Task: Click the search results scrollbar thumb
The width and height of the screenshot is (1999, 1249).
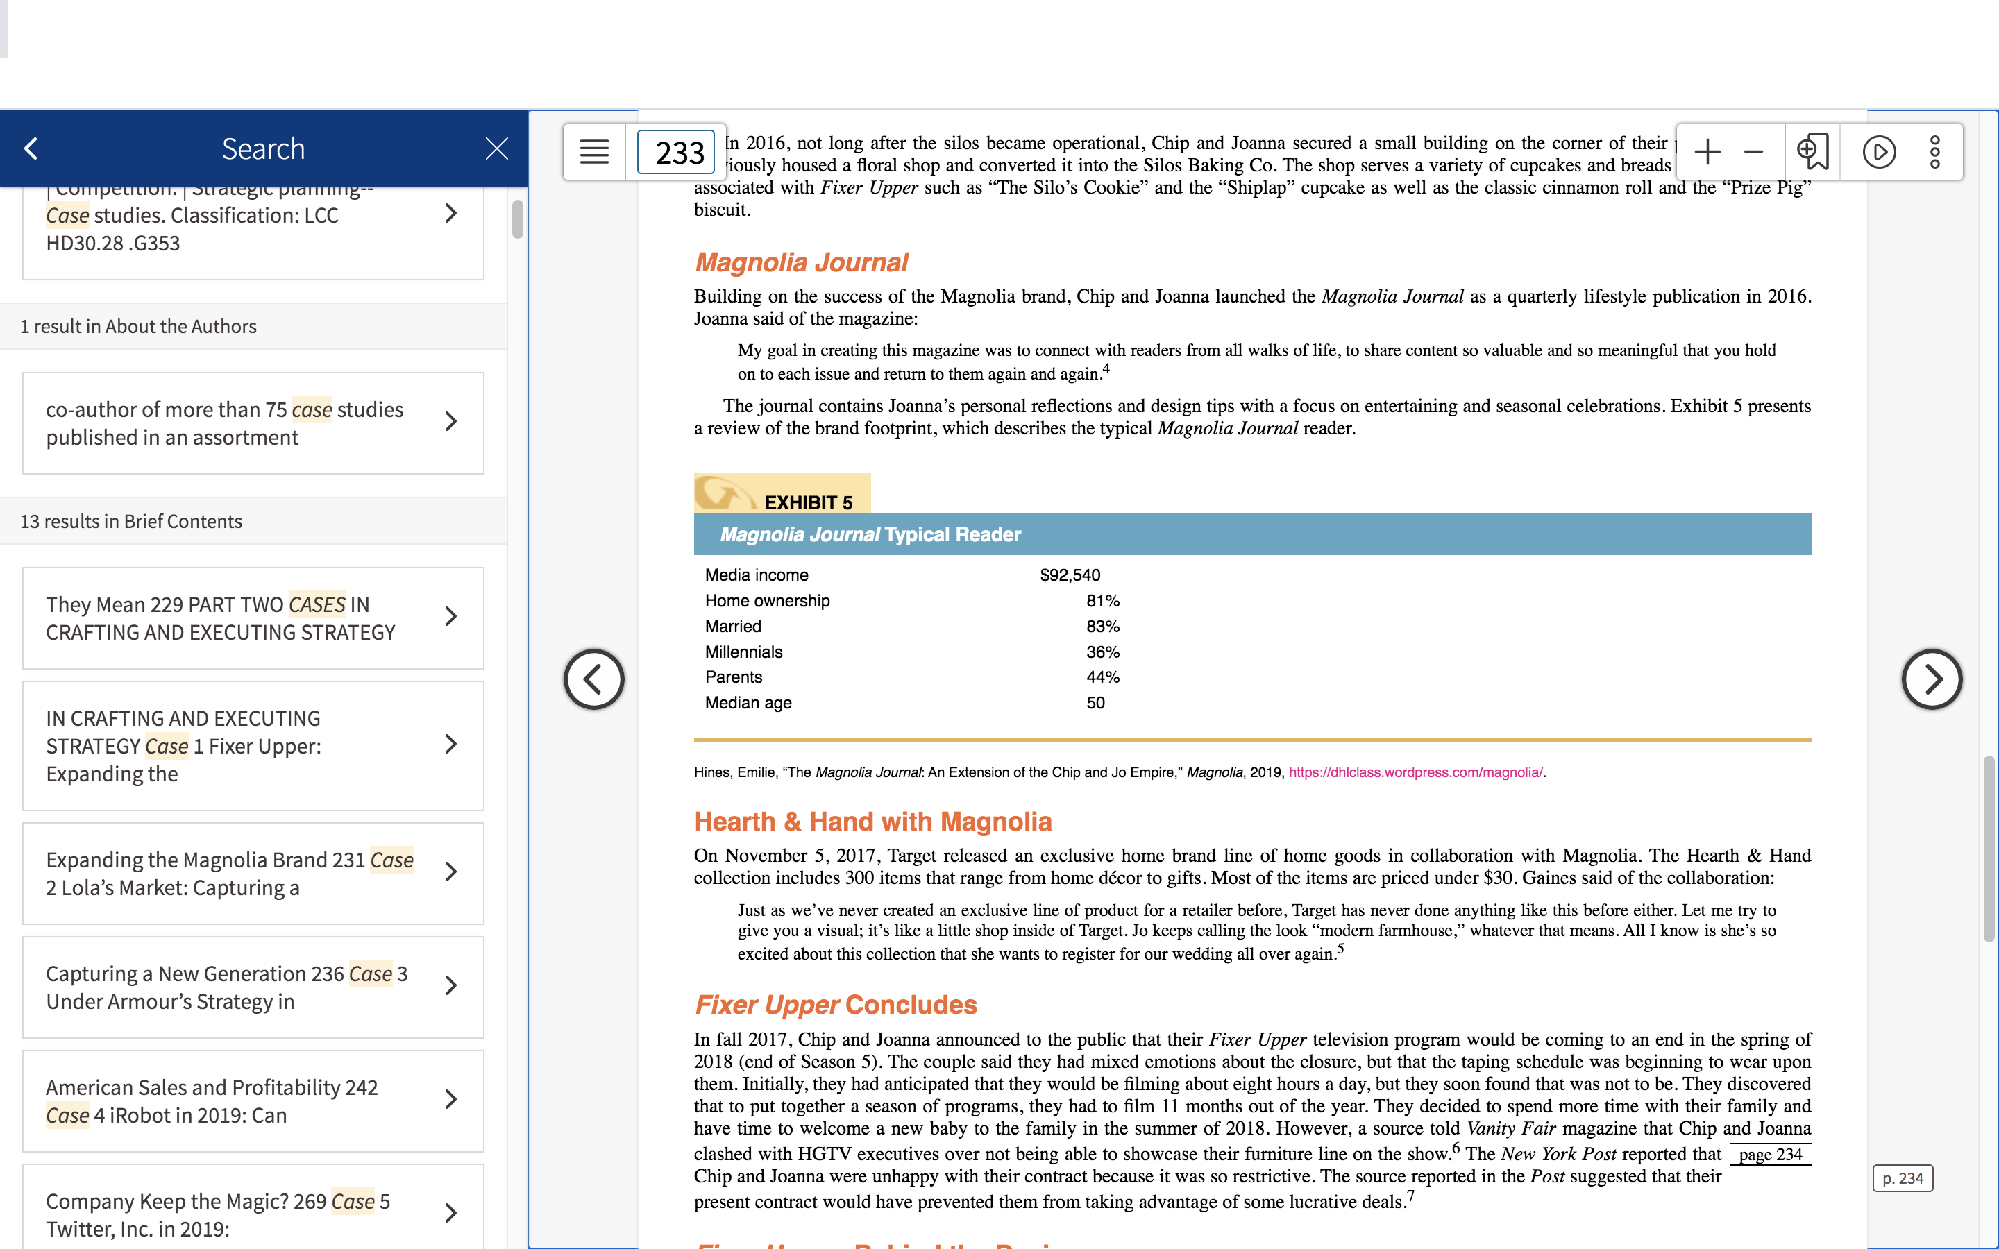Action: tap(518, 219)
